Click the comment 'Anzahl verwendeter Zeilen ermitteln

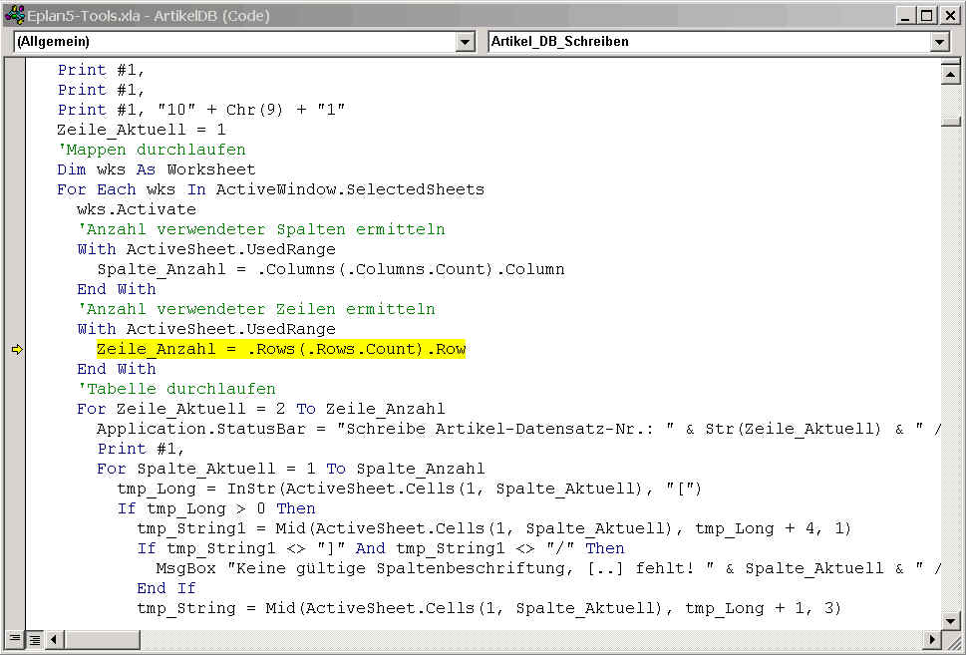[255, 309]
